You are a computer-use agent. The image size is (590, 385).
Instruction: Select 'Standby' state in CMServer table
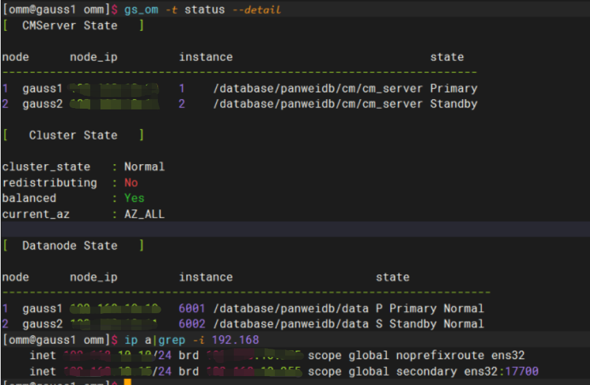453,104
